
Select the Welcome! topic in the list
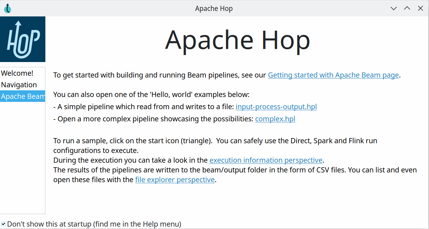pyautogui.click(x=17, y=73)
